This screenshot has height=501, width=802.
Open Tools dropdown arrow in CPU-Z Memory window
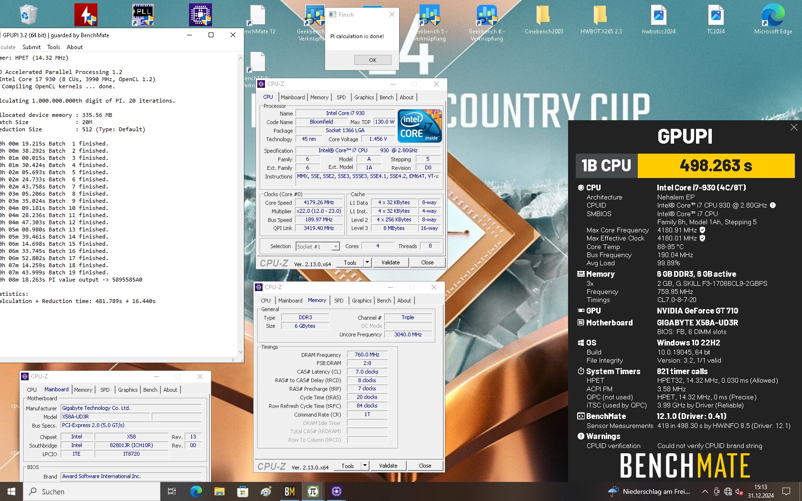(365, 466)
